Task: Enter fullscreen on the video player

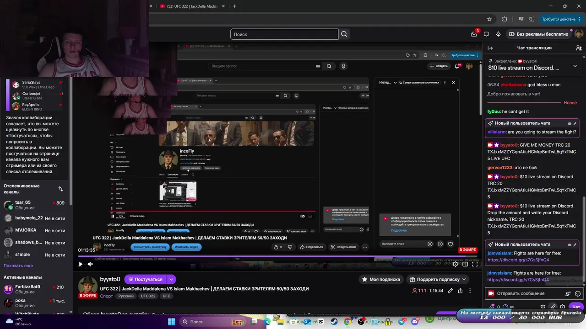Action: [475, 264]
